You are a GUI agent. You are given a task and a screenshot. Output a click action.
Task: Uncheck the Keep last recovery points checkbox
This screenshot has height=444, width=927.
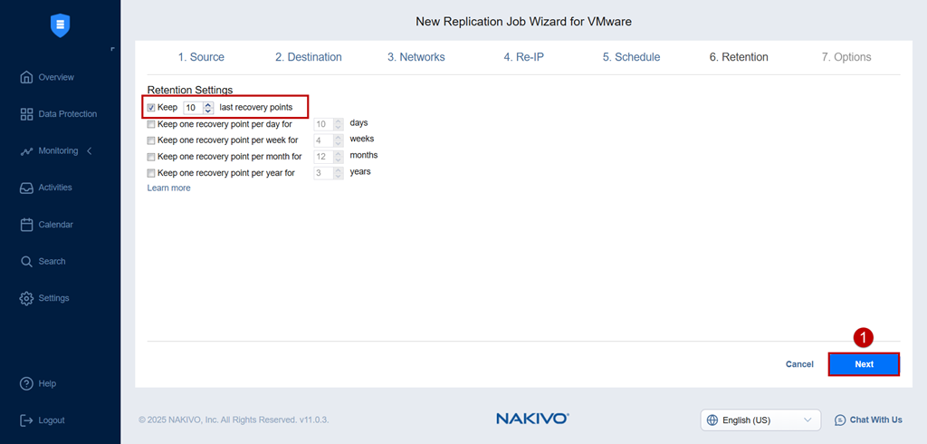151,108
